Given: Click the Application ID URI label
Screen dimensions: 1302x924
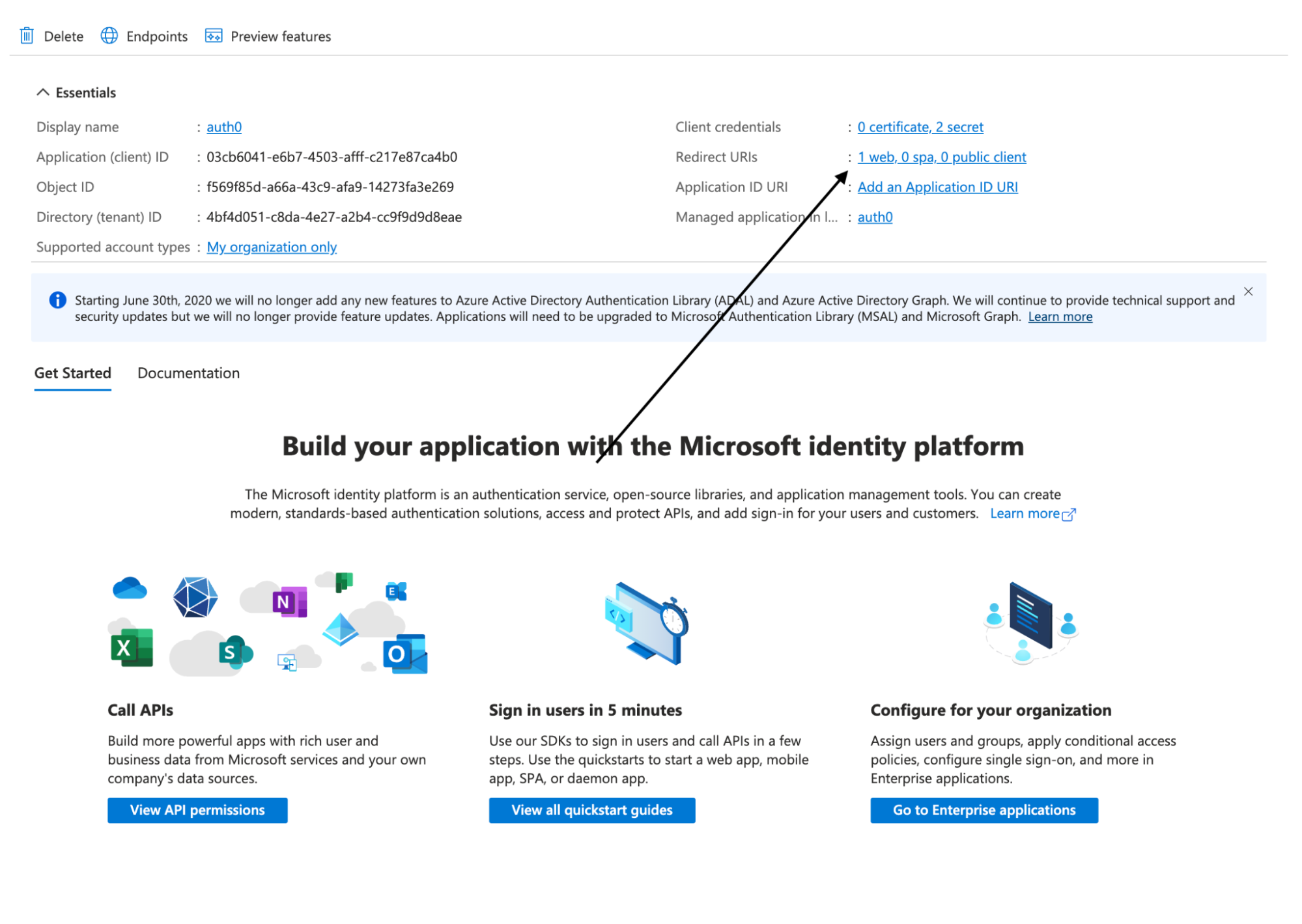Looking at the screenshot, I should pos(731,188).
